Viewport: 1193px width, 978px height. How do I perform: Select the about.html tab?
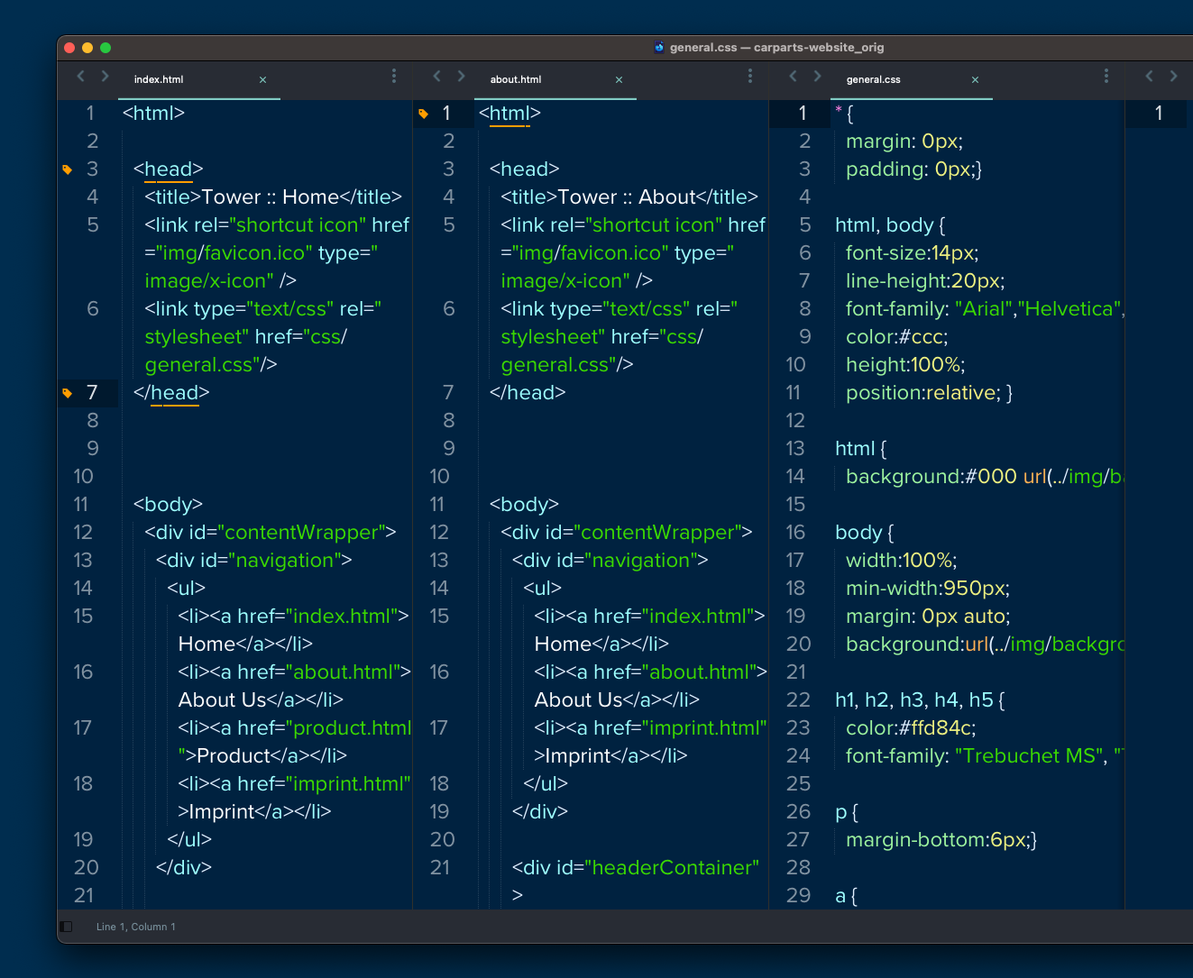(x=515, y=79)
